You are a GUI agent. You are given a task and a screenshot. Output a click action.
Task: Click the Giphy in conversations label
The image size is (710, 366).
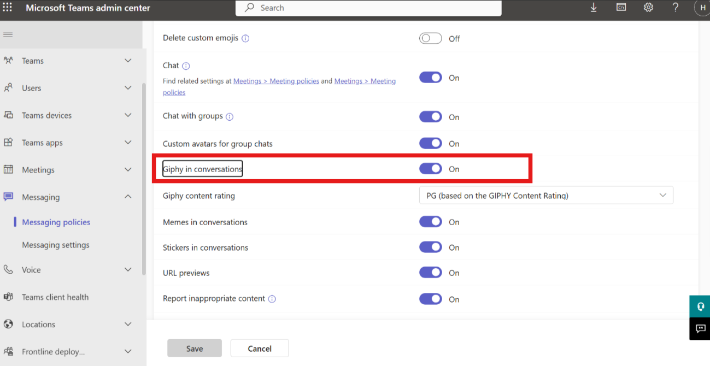[202, 169]
